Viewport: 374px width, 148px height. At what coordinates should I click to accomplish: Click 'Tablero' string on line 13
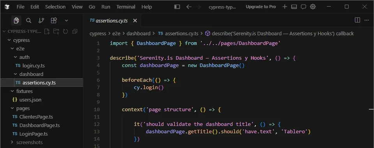click(x=295, y=131)
